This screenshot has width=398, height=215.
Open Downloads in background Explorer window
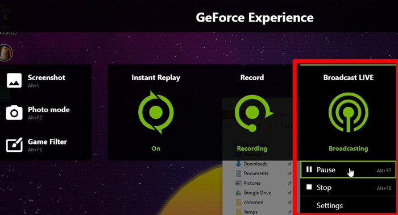[x=255, y=164]
